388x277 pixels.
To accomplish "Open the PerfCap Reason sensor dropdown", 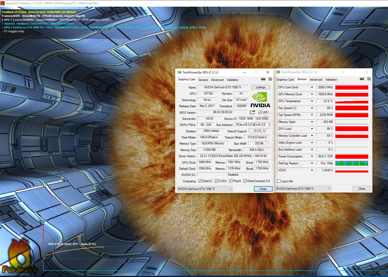I will pyautogui.click(x=312, y=163).
